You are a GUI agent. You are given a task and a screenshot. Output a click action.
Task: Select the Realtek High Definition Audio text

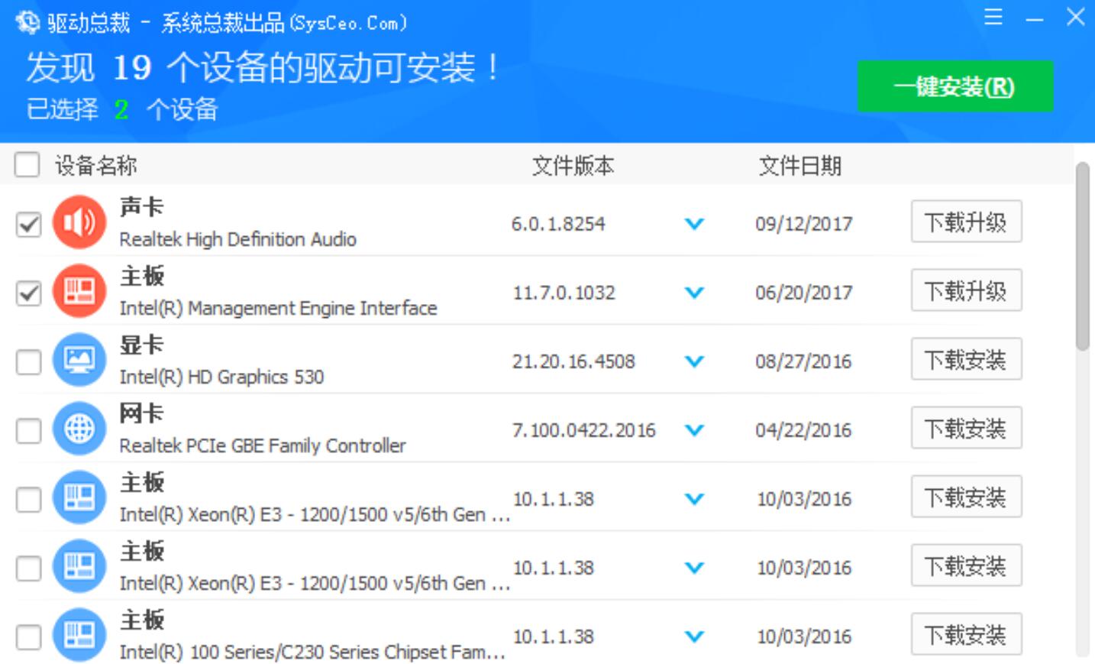click(x=238, y=239)
